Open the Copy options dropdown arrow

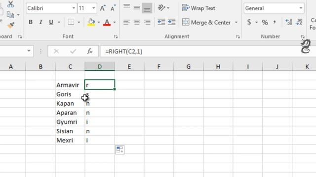pyautogui.click(x=18, y=15)
